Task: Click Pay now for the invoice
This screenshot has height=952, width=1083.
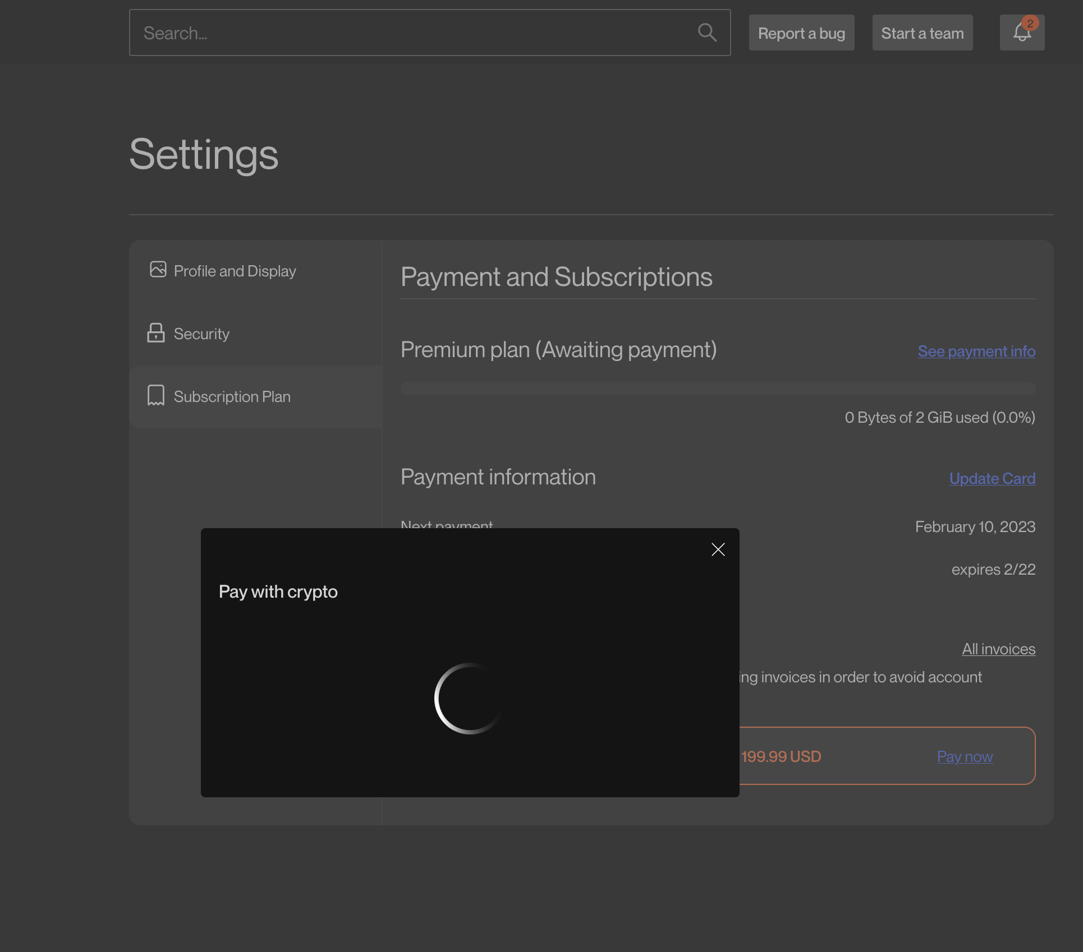Action: click(965, 756)
